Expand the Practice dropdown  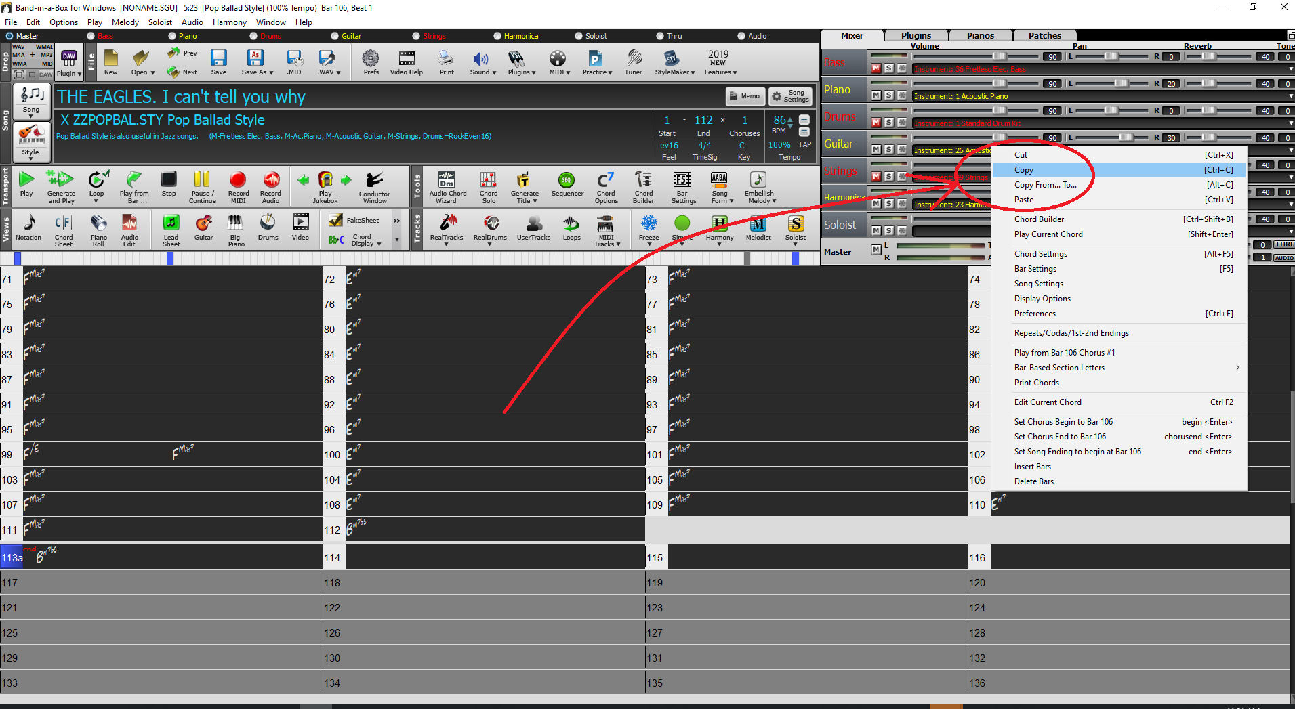tap(610, 72)
